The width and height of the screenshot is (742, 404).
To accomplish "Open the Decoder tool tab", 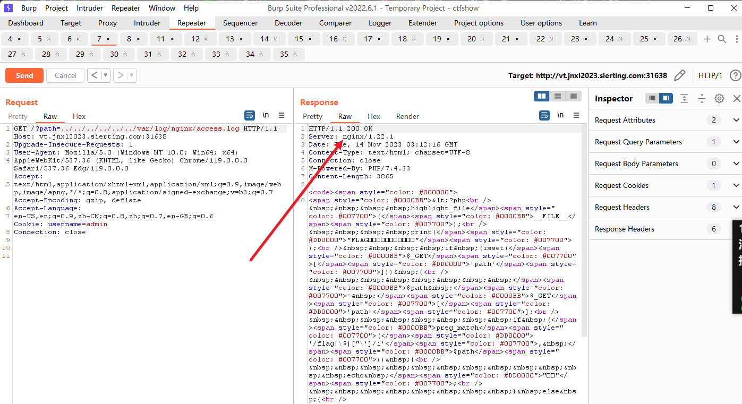I will tap(288, 23).
